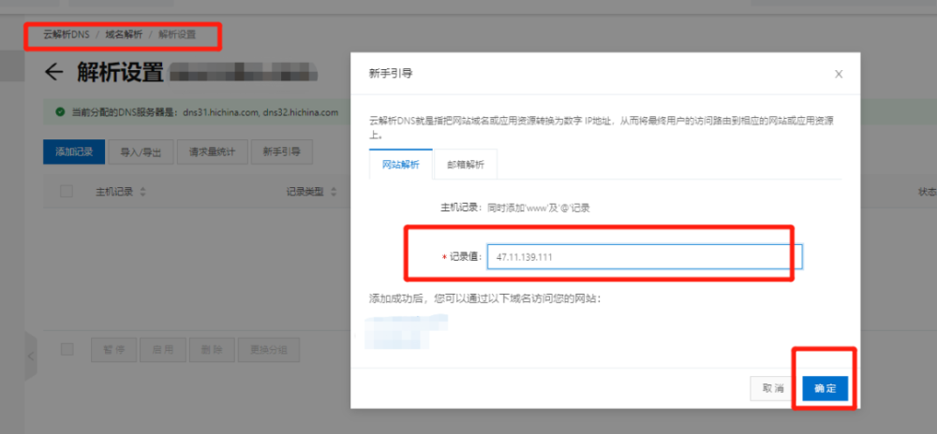
Task: Click the 记录类型 column header
Action: click(305, 192)
